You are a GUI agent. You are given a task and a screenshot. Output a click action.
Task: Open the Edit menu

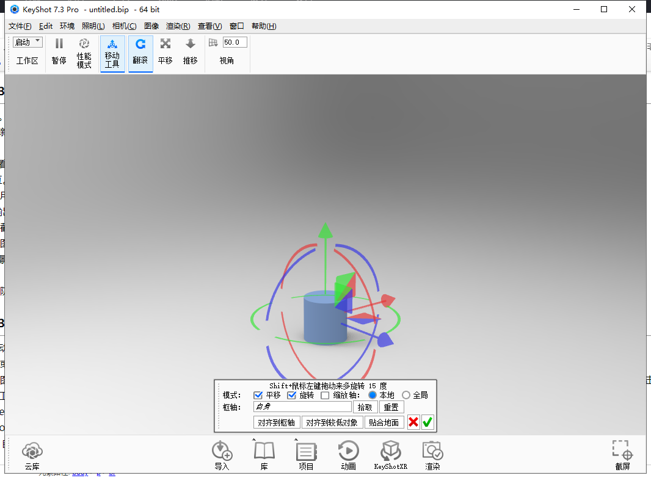pyautogui.click(x=46, y=26)
